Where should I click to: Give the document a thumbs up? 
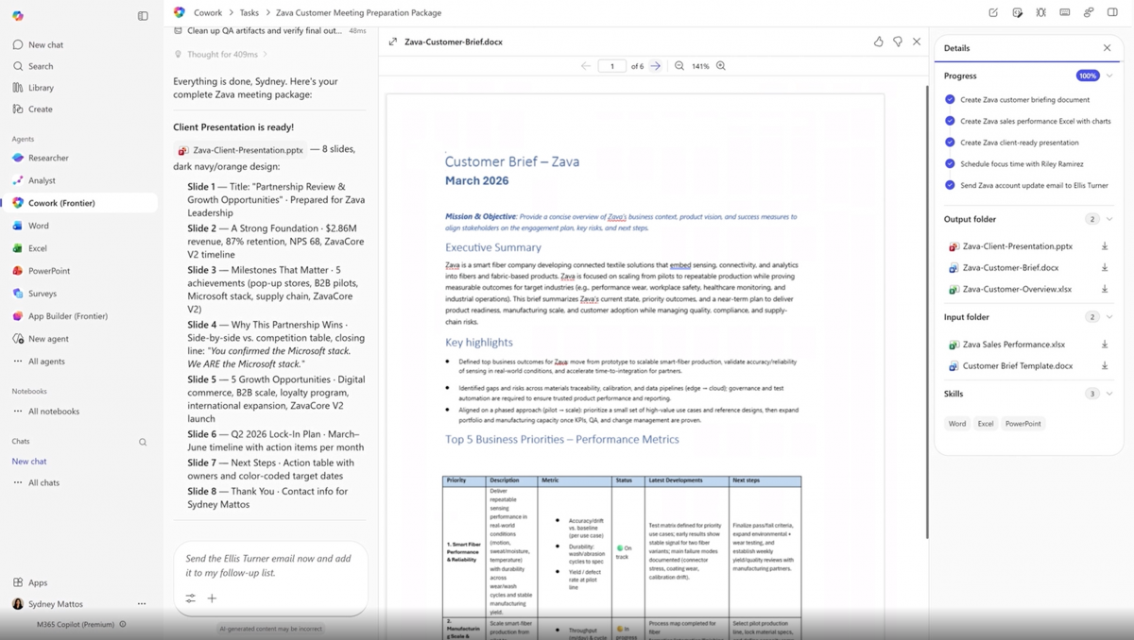pyautogui.click(x=878, y=42)
